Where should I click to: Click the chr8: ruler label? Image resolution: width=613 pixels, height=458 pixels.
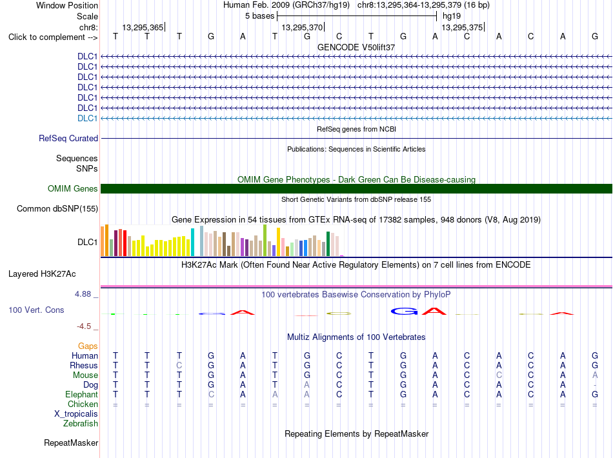pyautogui.click(x=88, y=27)
